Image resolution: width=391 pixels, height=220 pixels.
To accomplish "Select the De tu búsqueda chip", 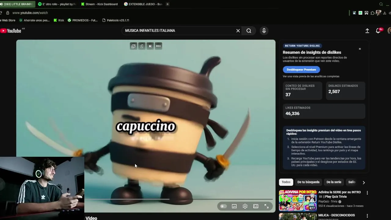I will [x=308, y=182].
